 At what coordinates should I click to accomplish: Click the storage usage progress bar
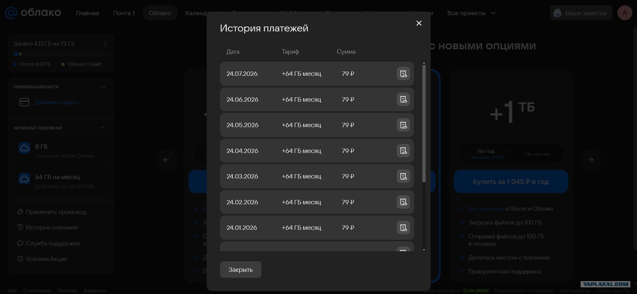[x=61, y=54]
